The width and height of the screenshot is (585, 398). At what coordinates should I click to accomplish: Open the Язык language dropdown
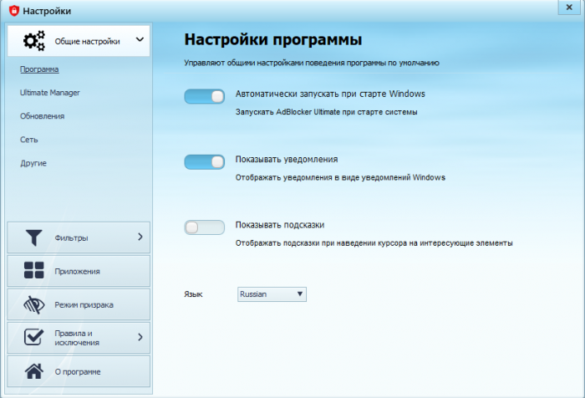click(272, 294)
